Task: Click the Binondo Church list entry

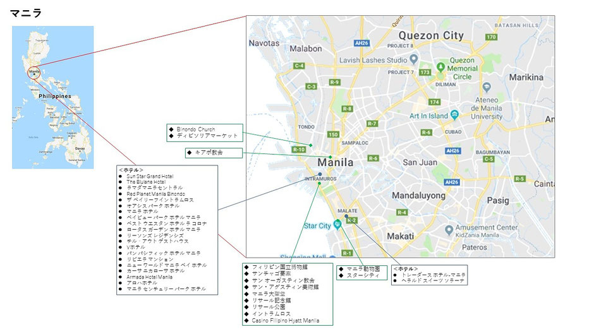Action: click(195, 129)
